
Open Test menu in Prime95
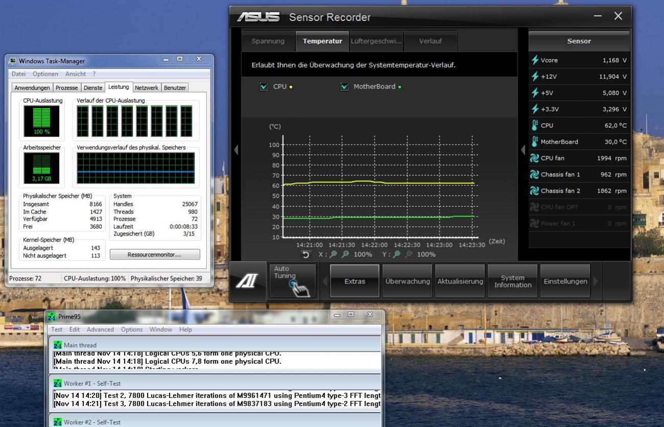click(57, 329)
